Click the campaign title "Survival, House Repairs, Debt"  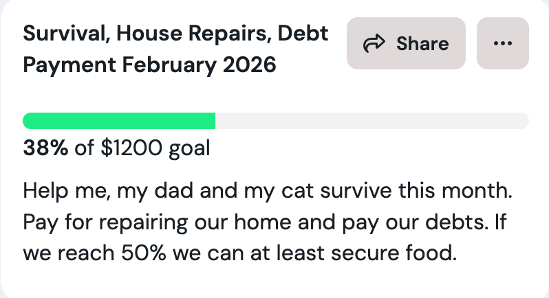click(x=175, y=33)
